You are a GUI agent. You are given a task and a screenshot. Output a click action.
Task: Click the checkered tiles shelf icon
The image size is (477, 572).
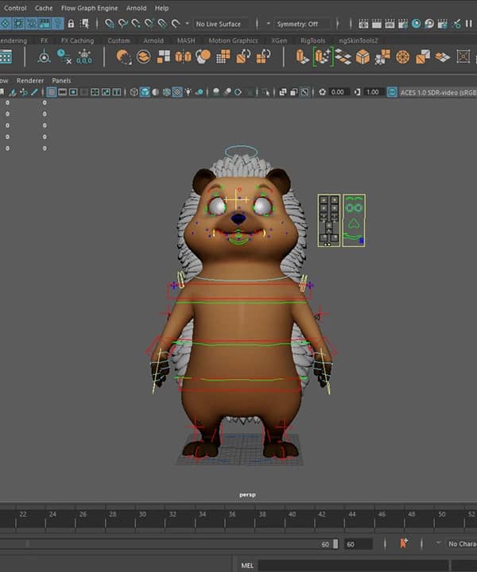pos(343,57)
